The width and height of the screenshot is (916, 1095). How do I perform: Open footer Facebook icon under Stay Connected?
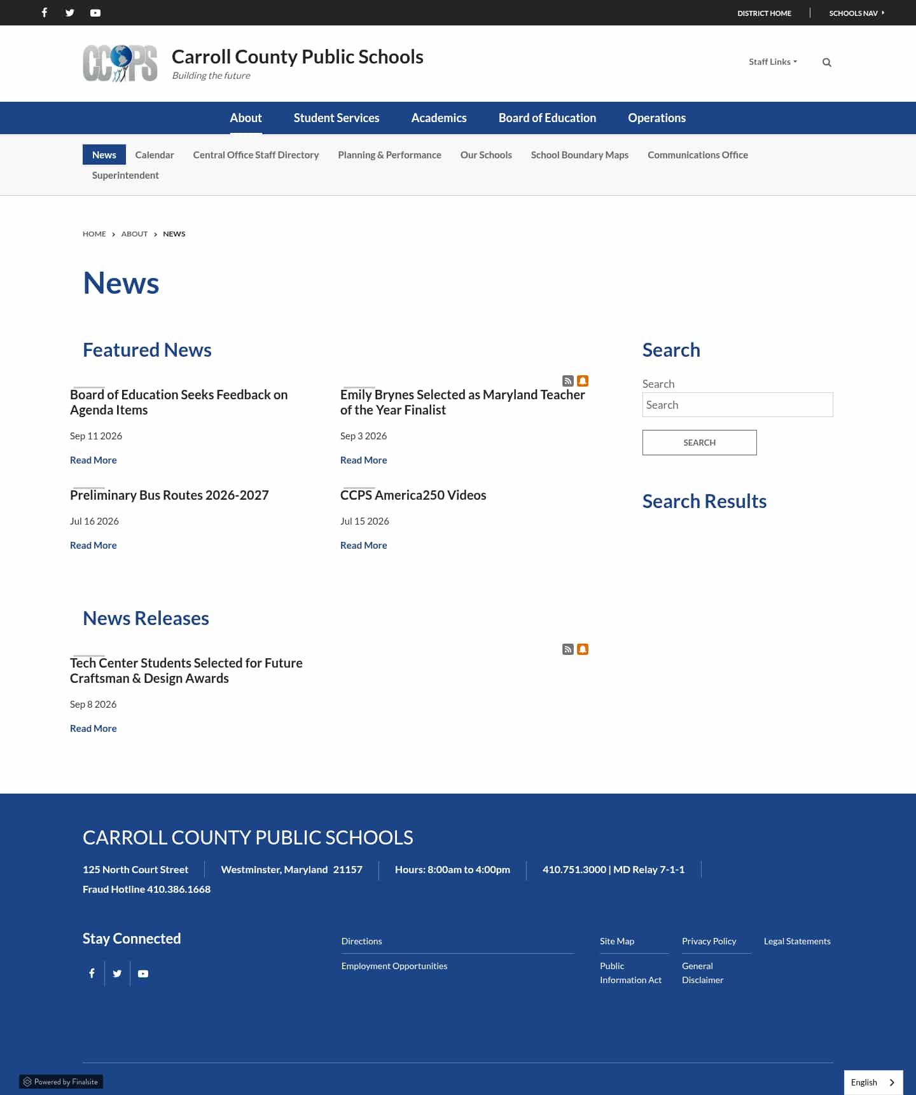pos(92,974)
